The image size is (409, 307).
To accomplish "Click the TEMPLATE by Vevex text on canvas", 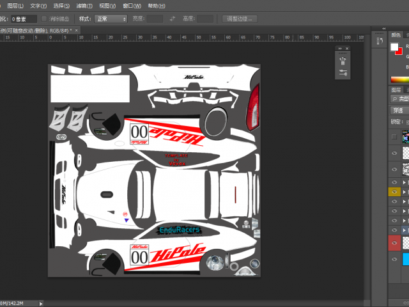I will (176, 159).
